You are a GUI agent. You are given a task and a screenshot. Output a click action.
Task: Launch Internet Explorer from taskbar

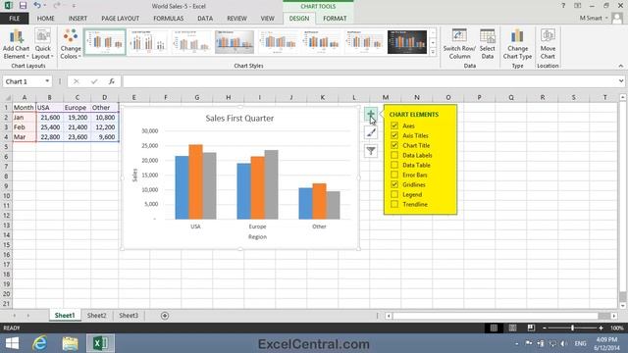coord(39,343)
